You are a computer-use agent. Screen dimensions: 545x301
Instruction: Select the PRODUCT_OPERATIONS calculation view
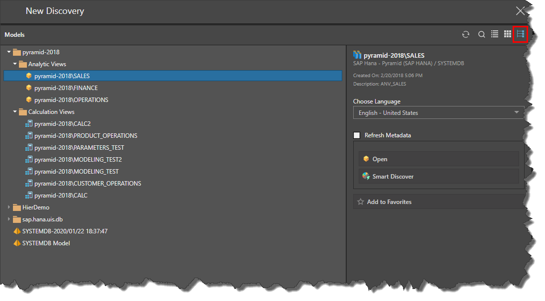coord(86,135)
